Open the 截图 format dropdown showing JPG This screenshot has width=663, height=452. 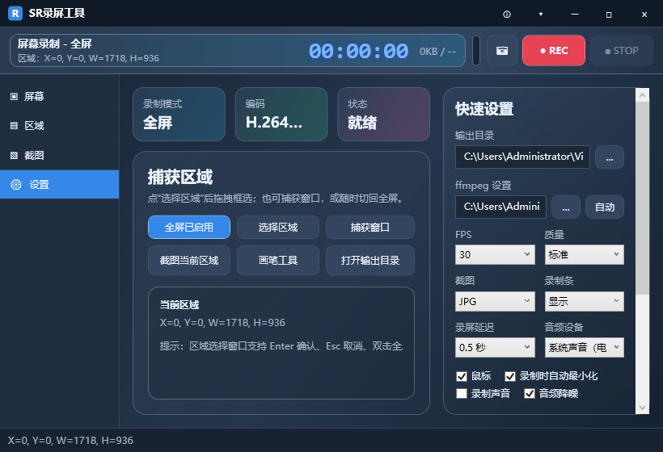(495, 301)
